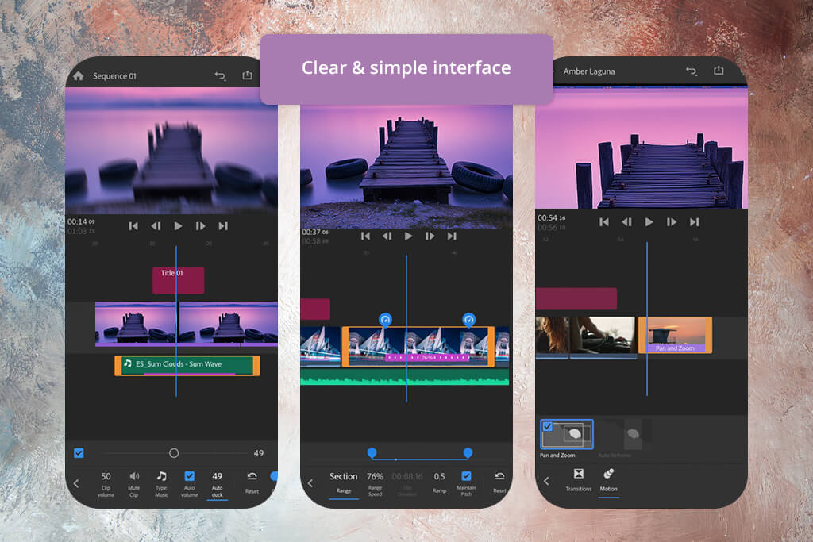The height and width of the screenshot is (542, 813).
Task: Tap the Sequence 01 project title
Action: click(x=114, y=76)
